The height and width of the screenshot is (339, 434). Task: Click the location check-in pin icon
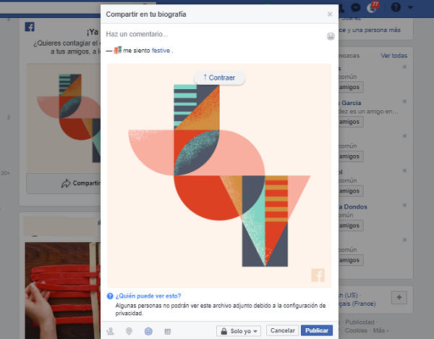129,331
